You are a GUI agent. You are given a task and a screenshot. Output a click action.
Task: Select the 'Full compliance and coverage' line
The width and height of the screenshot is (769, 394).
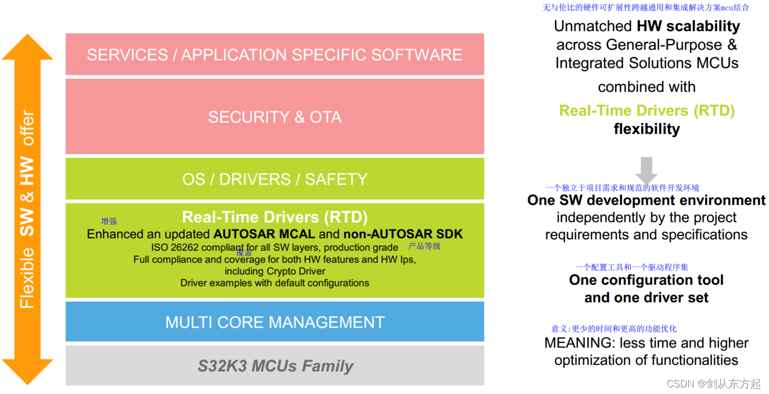[275, 260]
